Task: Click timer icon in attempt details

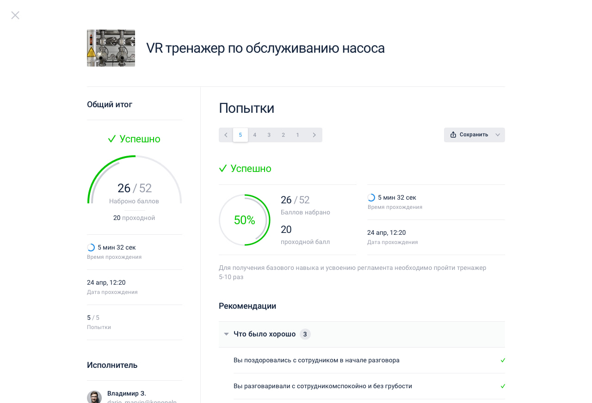Action: (371, 197)
